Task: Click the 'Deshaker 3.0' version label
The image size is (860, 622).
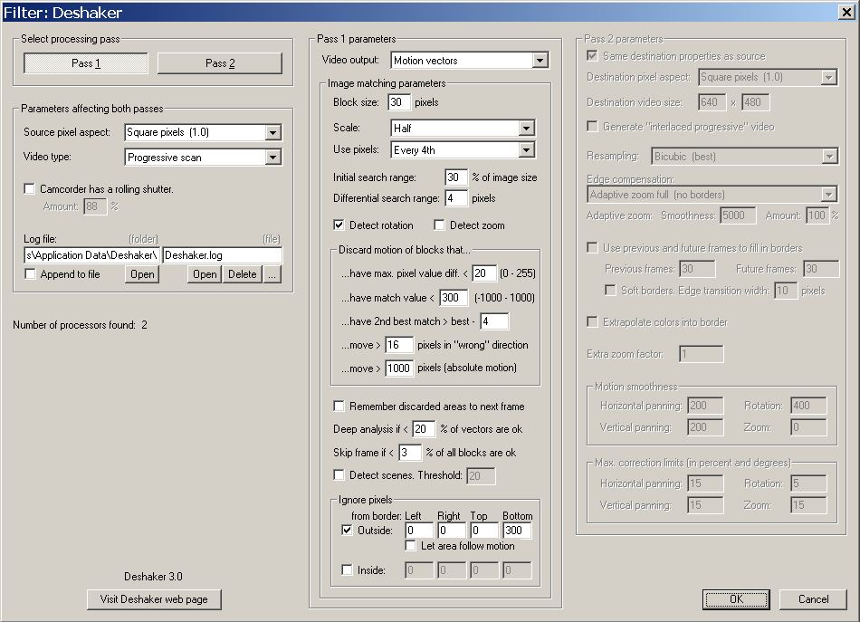Action: (x=153, y=577)
